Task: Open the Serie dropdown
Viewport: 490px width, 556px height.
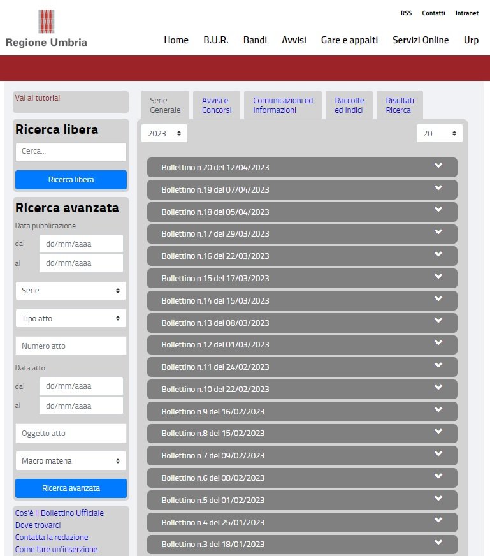Action: [71, 291]
